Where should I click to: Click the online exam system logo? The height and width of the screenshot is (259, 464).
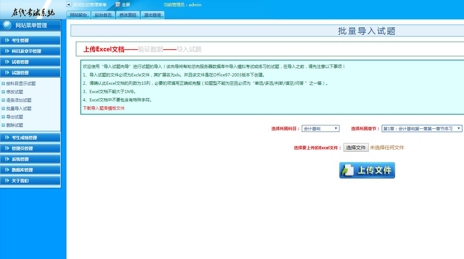33,12
